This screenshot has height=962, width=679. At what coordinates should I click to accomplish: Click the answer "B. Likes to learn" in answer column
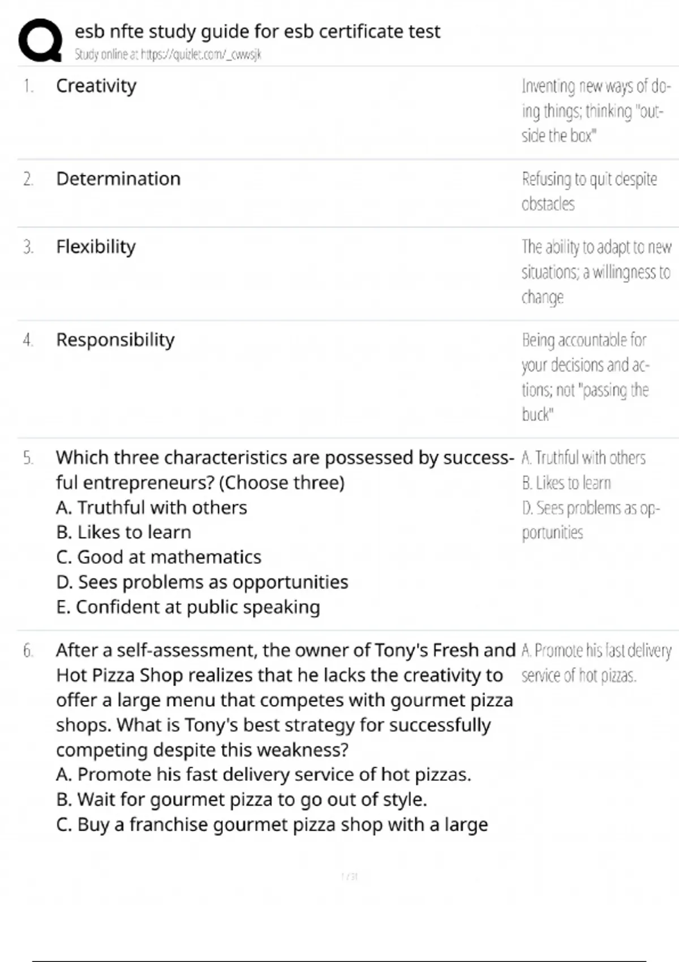click(566, 483)
